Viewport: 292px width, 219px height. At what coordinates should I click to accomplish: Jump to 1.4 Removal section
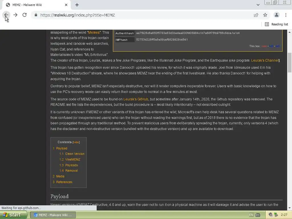pos(68,171)
